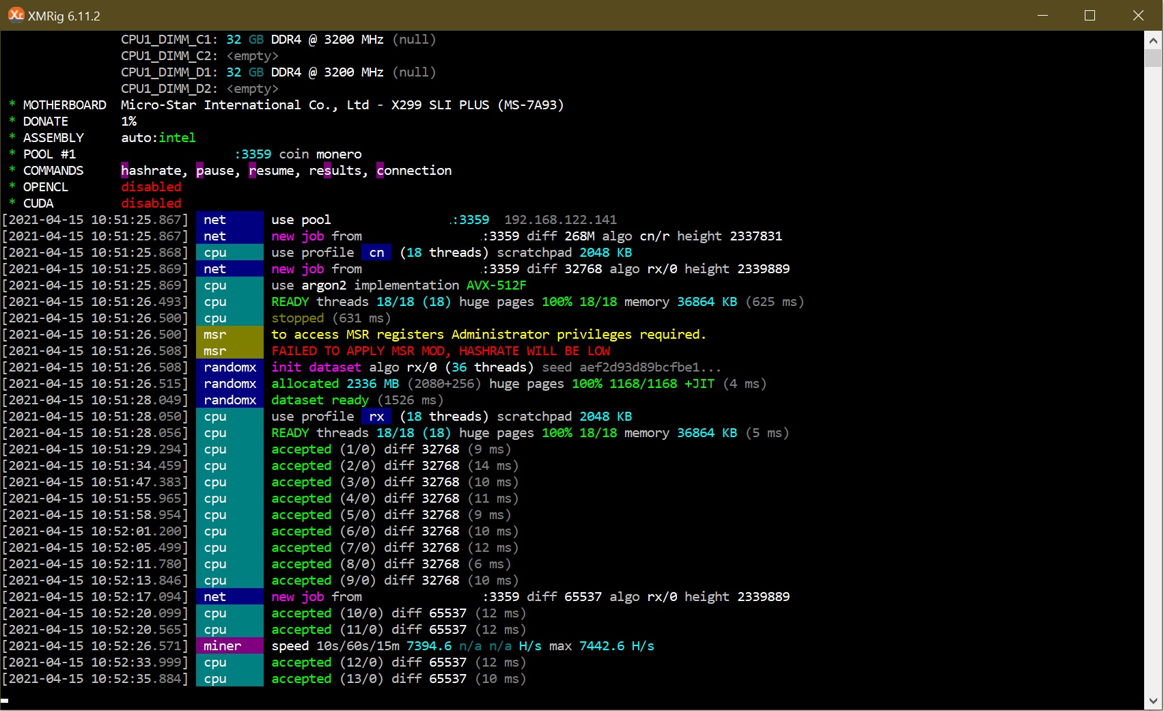The height and width of the screenshot is (711, 1164).
Task: Click the scrollbar down arrow
Action: [1153, 701]
